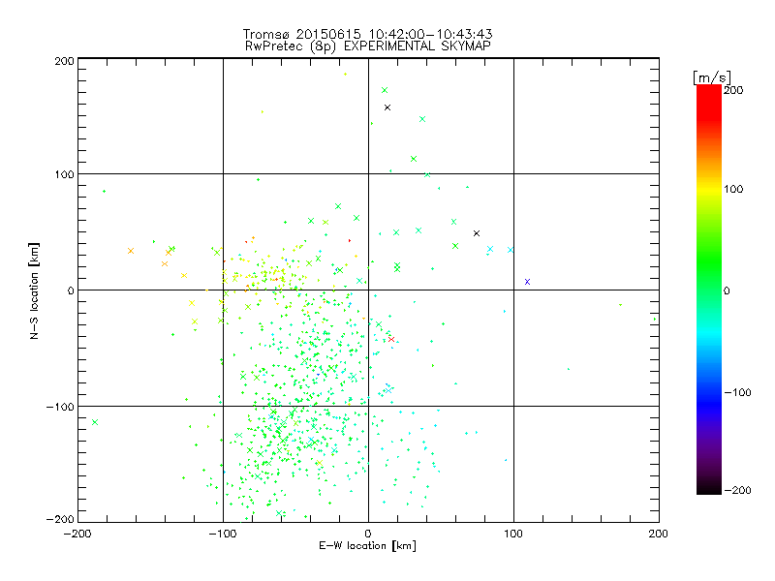Click the -100 label on the colorbar
Screen dimensions: 775x581
(737, 392)
